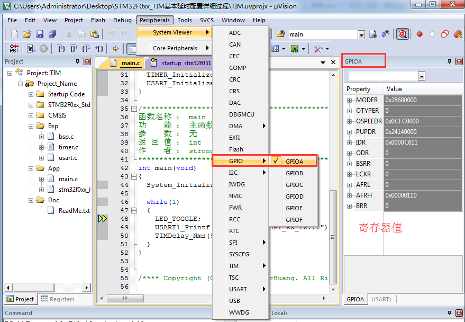
Task: Switch to the USART1 bottom tab
Action: [x=381, y=299]
